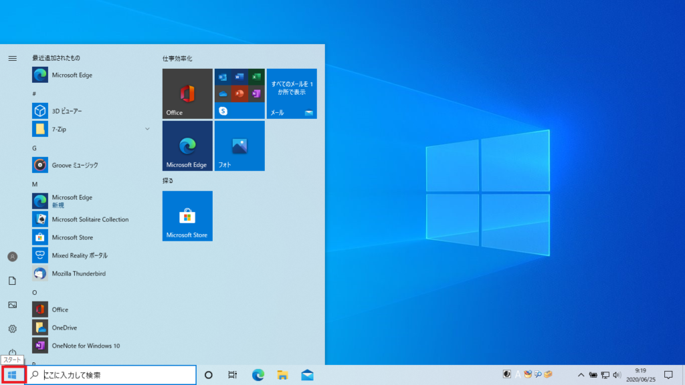Click the IME input mode A indicator

[518, 374]
